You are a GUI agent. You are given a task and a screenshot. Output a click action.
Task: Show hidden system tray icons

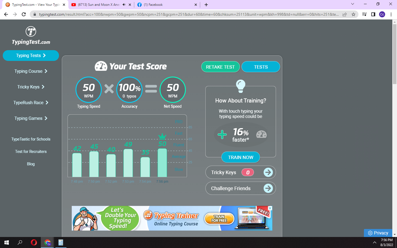[x=374, y=242]
